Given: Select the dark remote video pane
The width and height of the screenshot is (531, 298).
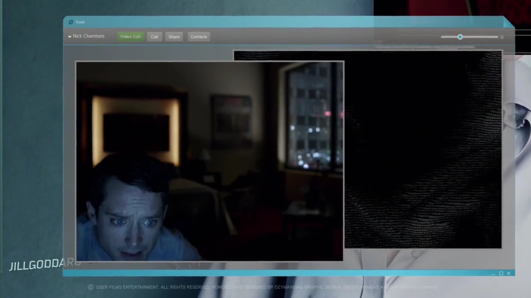Looking at the screenshot, I should (x=423, y=149).
